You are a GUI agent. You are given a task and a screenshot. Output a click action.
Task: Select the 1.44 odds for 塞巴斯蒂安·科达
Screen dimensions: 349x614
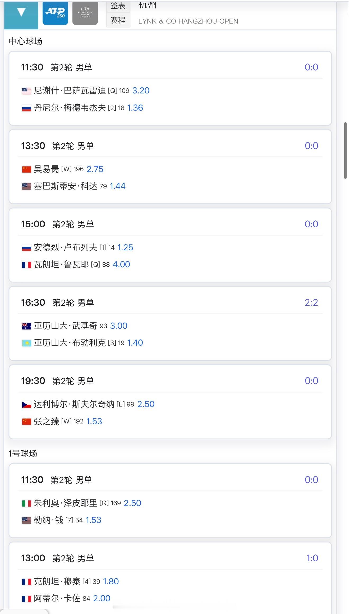pos(117,186)
